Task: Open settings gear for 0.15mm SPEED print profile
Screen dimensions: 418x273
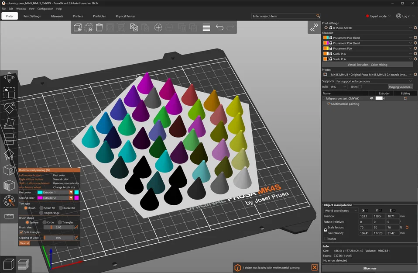Action: (415, 28)
